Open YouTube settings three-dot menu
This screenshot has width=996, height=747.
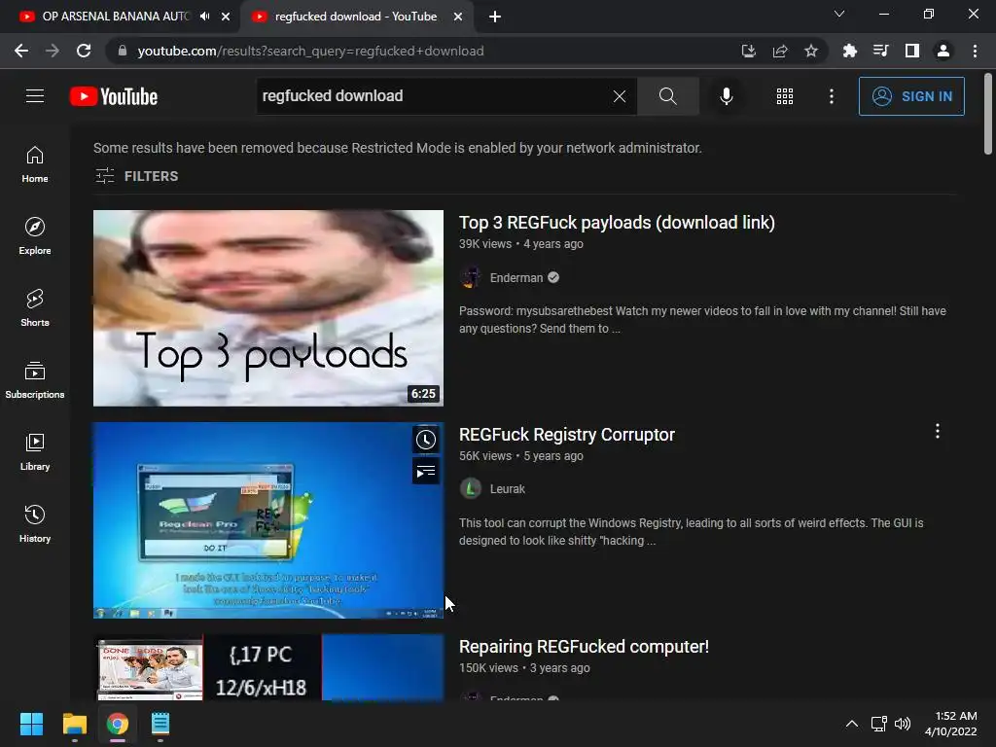[831, 96]
